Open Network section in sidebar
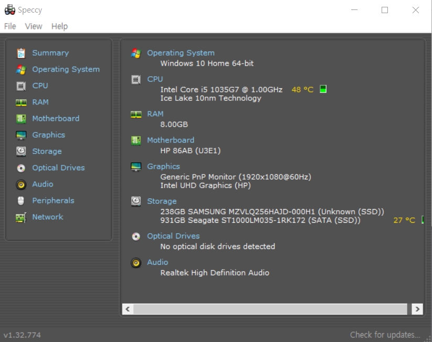 [48, 217]
